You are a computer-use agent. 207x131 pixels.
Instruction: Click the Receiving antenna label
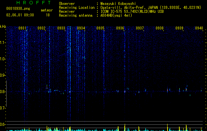pyautogui.click(x=76, y=15)
